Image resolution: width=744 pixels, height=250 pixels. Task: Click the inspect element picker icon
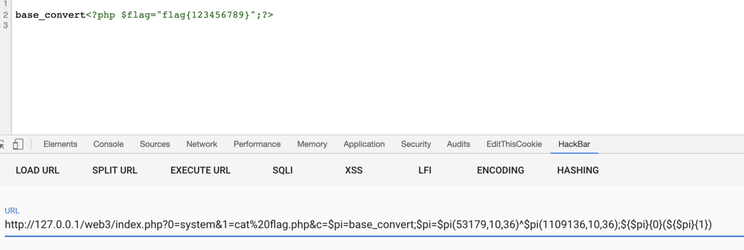pos(2,144)
